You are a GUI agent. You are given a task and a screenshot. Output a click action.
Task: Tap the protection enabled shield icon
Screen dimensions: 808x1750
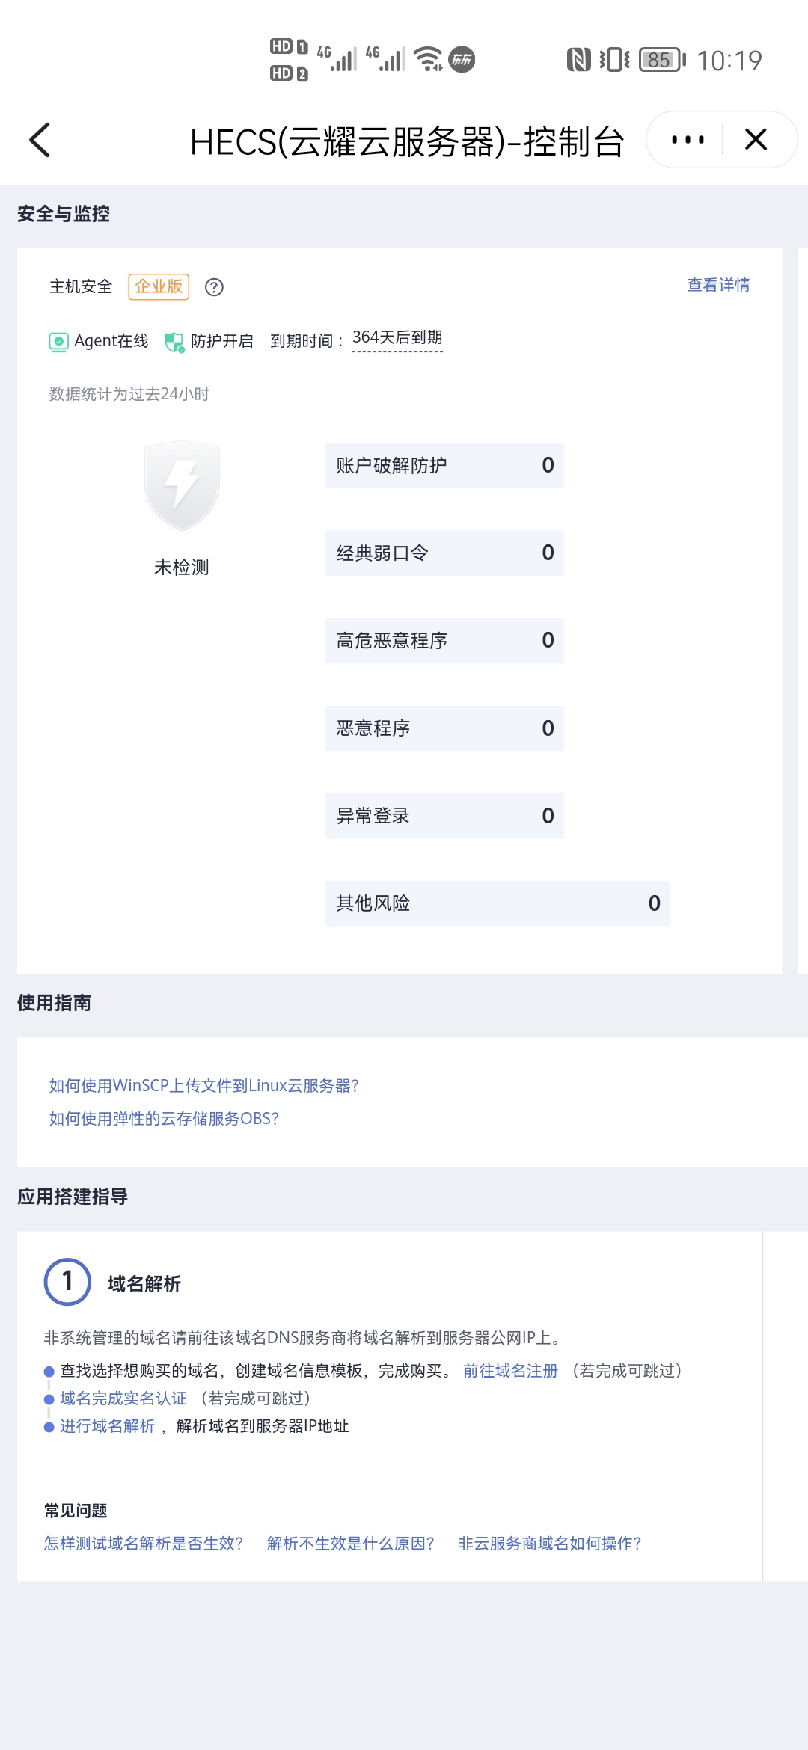tap(174, 342)
